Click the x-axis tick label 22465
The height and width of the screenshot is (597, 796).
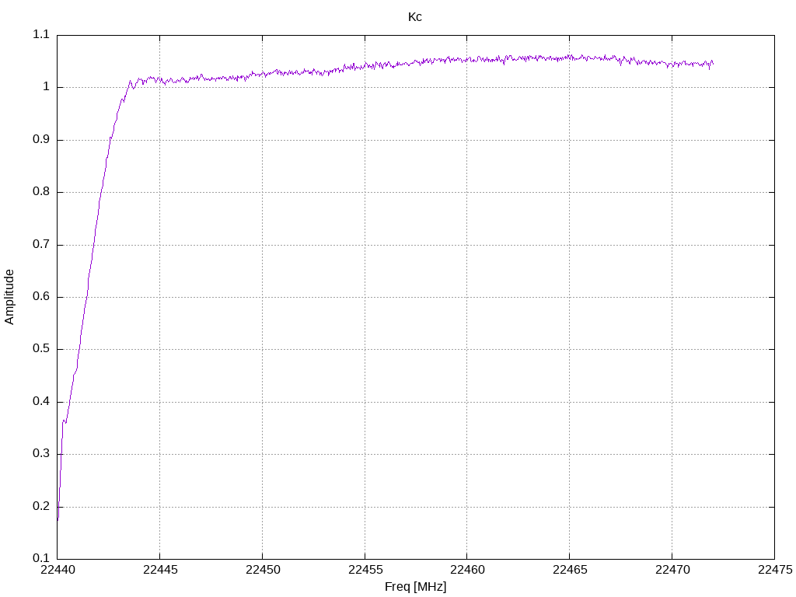(x=570, y=570)
